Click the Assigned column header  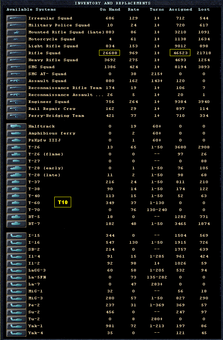pyautogui.click(x=180, y=10)
